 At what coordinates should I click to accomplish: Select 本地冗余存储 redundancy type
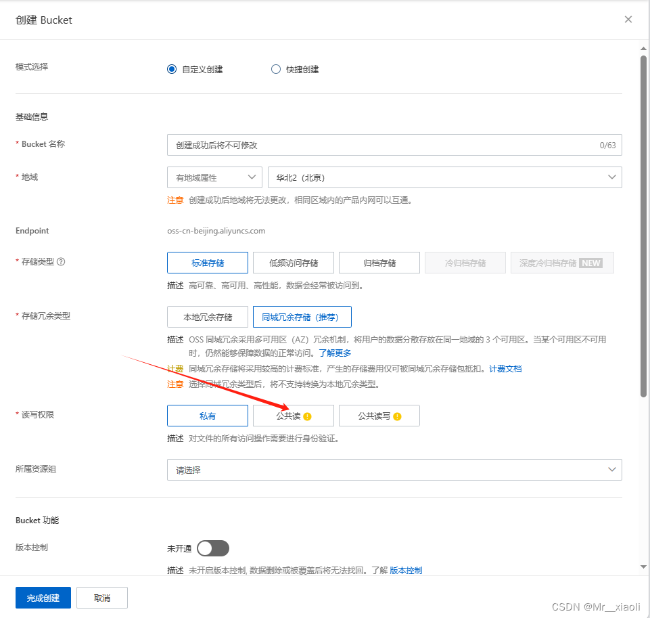point(208,316)
